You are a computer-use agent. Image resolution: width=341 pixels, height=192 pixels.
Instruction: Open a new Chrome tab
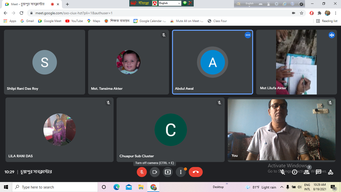pyautogui.click(x=67, y=4)
